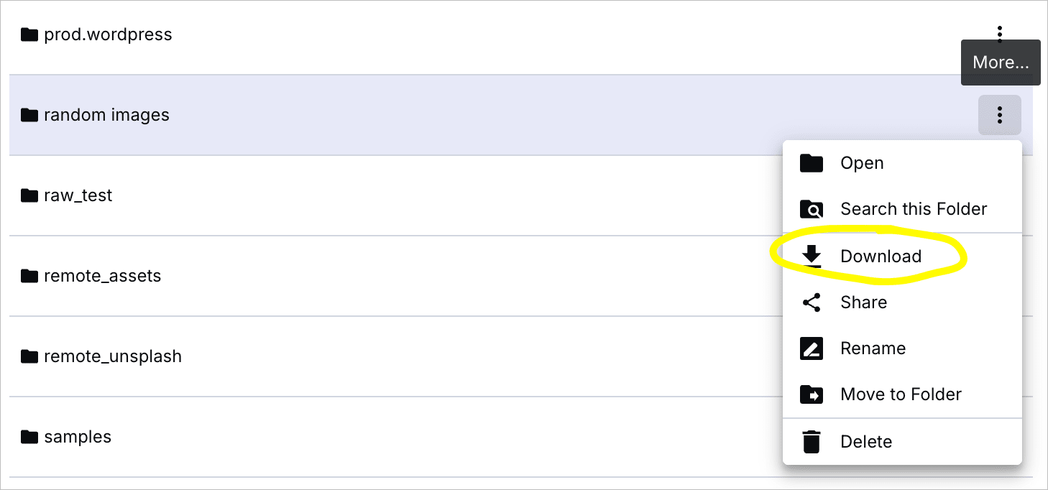Open the samples folder by name
The image size is (1048, 490).
point(78,437)
